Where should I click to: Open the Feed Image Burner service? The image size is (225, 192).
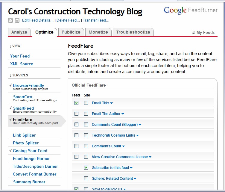(31, 158)
